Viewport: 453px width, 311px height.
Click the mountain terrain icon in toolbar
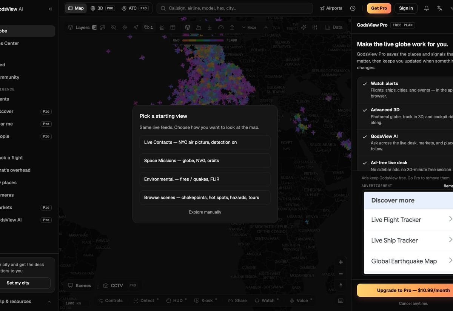[x=199, y=28]
